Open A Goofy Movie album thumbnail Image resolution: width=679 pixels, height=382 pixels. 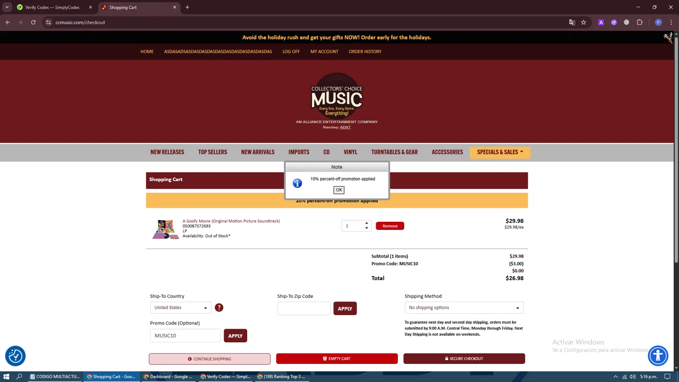point(165,229)
